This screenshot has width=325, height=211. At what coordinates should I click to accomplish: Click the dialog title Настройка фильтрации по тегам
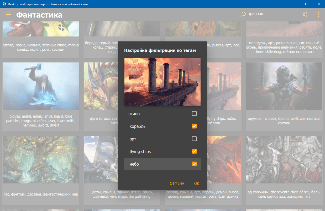tap(160, 50)
